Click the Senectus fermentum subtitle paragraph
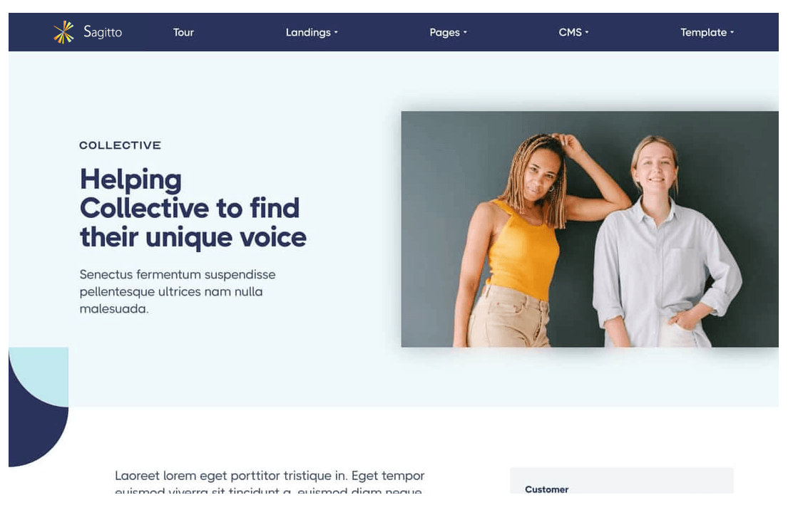The width and height of the screenshot is (793, 505). click(178, 291)
